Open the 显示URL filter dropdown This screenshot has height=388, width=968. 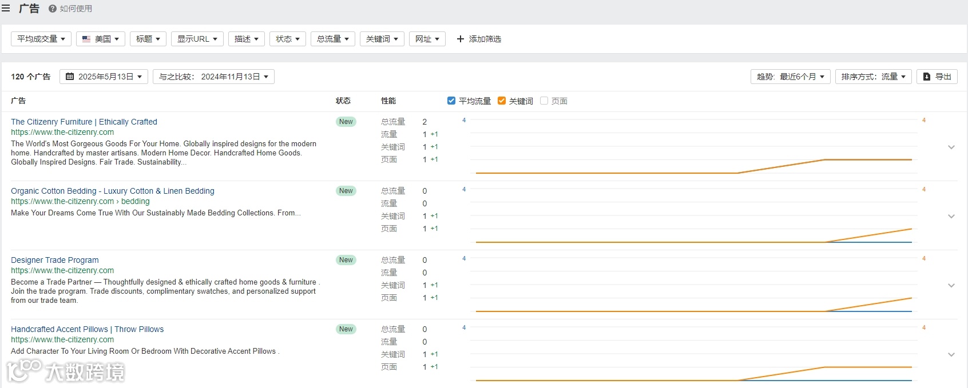(x=197, y=39)
